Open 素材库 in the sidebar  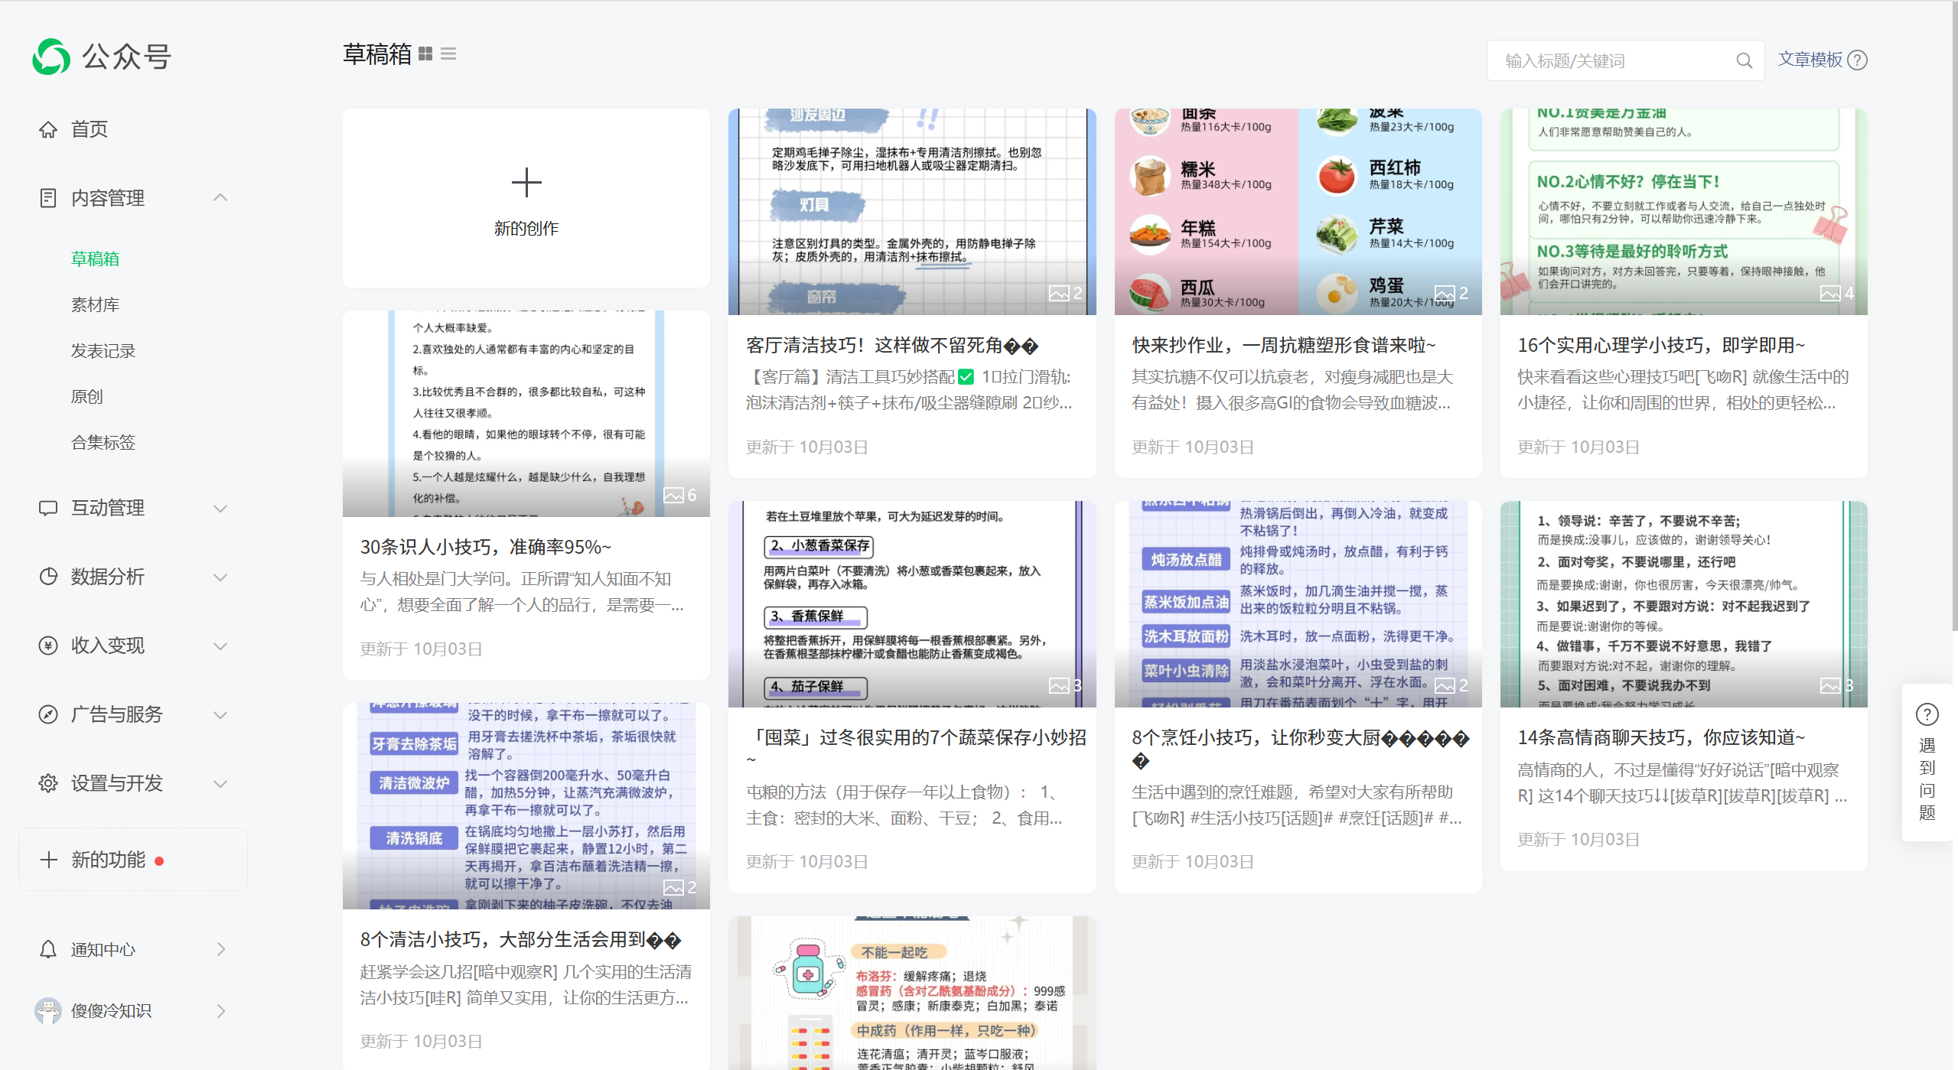pos(96,304)
